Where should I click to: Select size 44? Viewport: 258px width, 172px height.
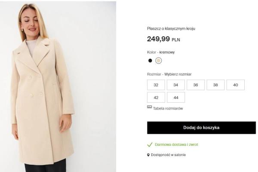pos(176,98)
